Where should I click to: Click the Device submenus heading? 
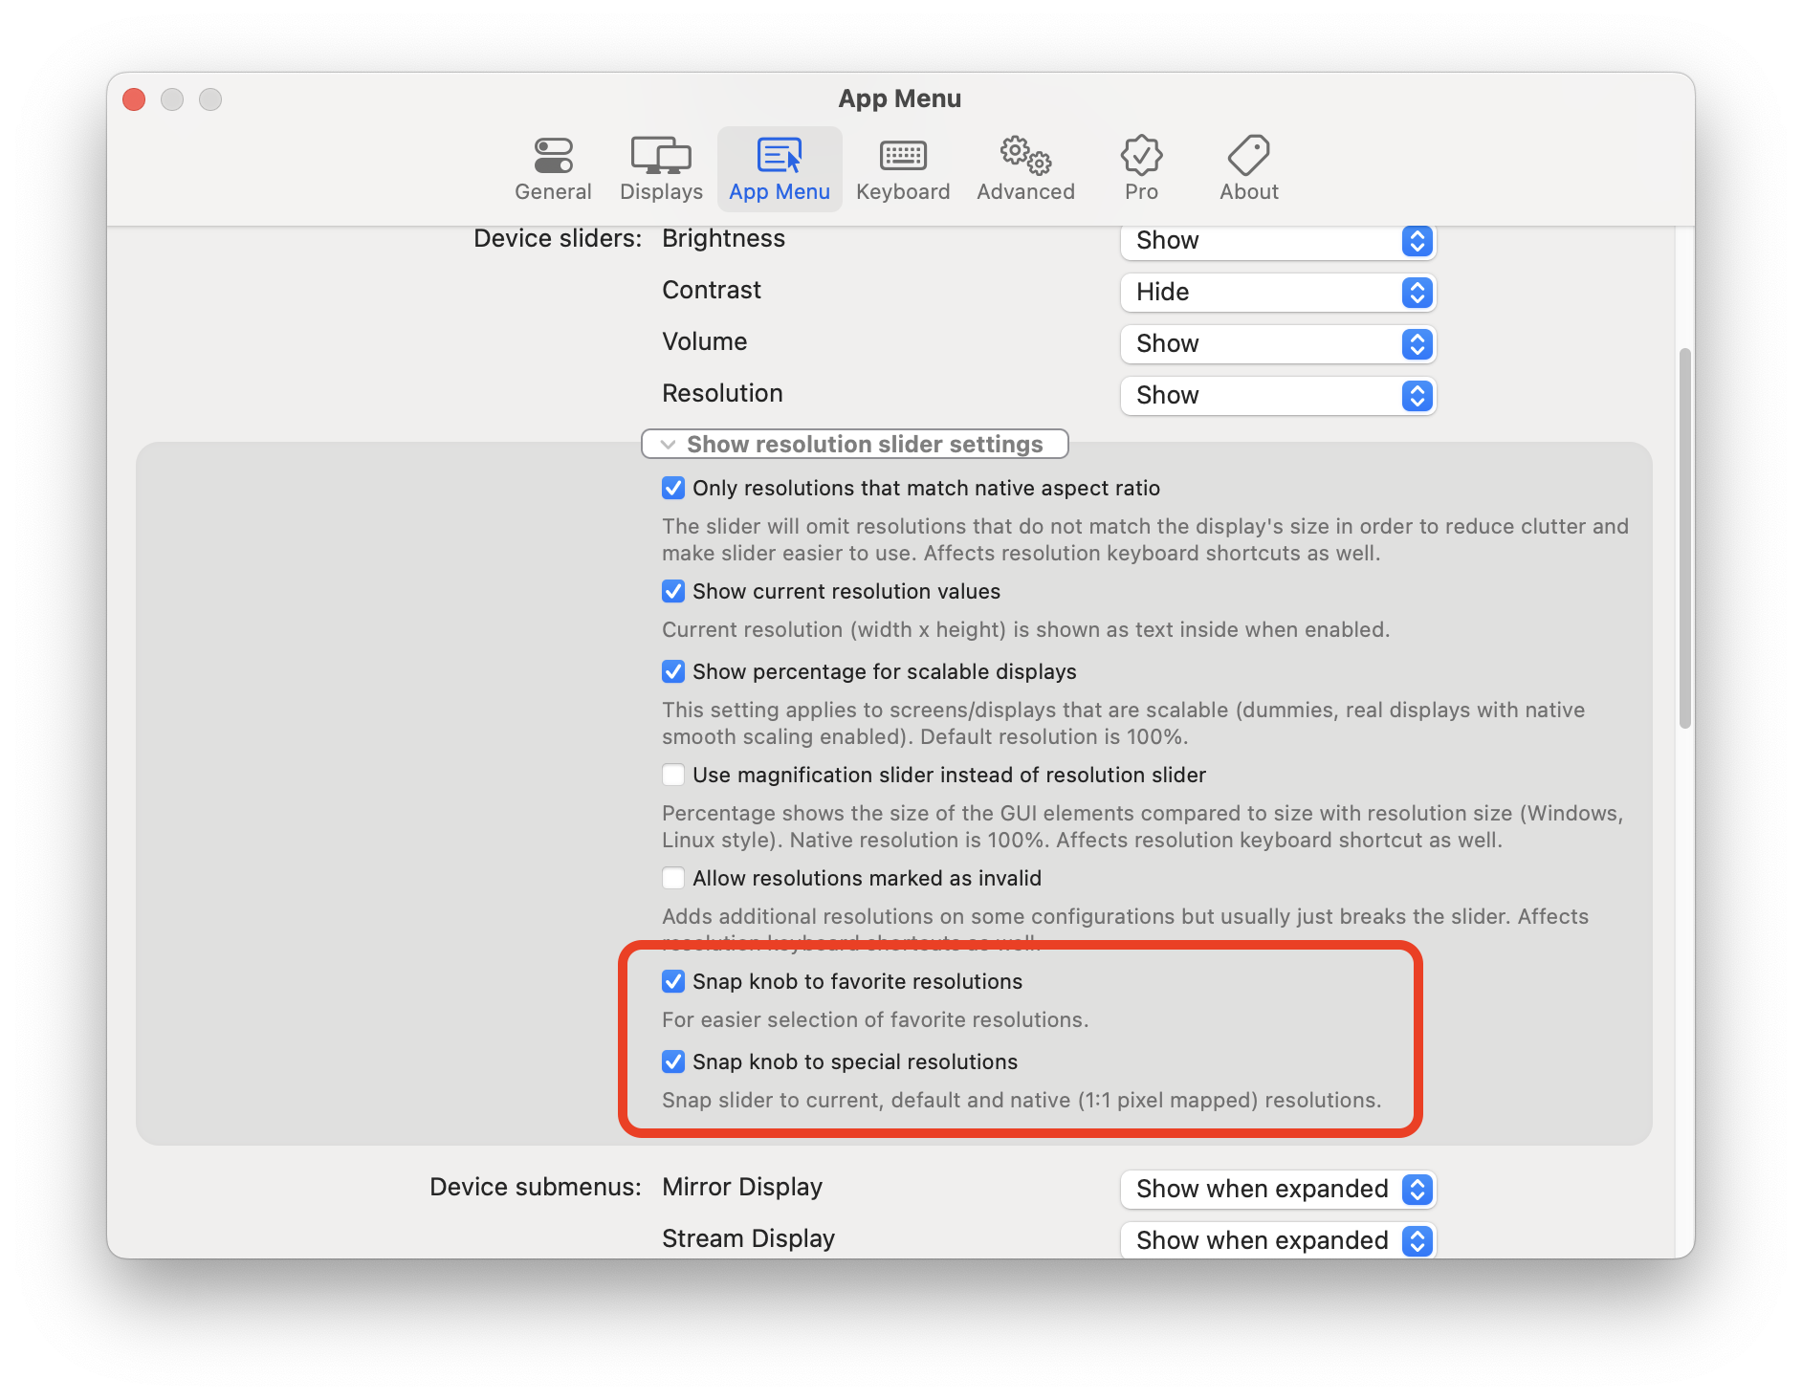point(536,1188)
